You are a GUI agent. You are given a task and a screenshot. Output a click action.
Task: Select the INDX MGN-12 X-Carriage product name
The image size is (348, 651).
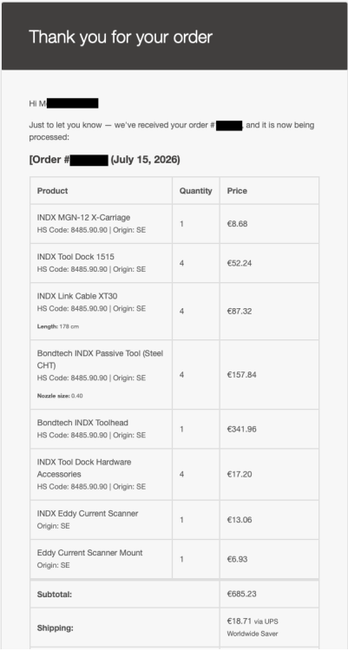pyautogui.click(x=83, y=217)
